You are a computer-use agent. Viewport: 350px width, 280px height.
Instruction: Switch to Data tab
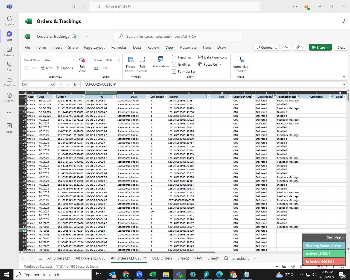pyautogui.click(x=137, y=47)
